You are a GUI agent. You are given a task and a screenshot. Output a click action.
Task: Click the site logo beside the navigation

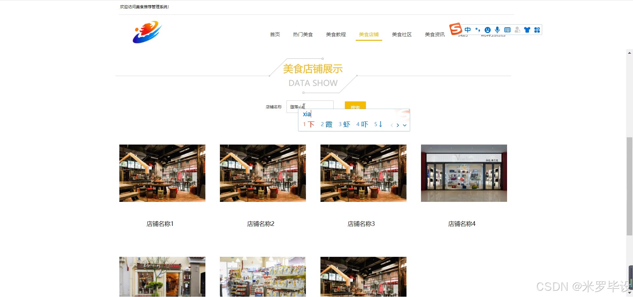point(147,32)
